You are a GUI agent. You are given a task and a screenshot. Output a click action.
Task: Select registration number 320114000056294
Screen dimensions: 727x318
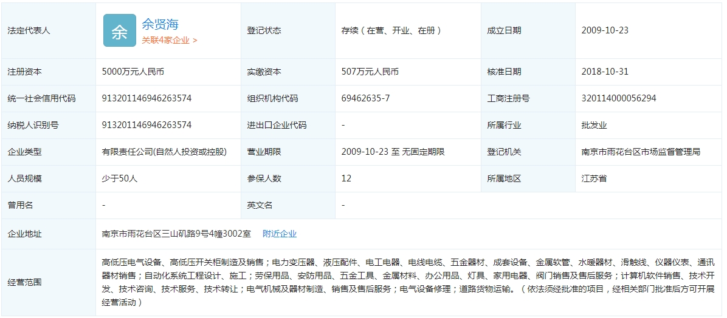point(618,98)
